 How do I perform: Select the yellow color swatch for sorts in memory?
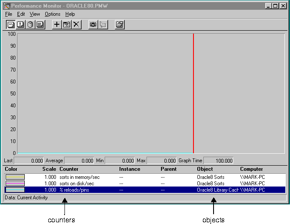pos(15,177)
